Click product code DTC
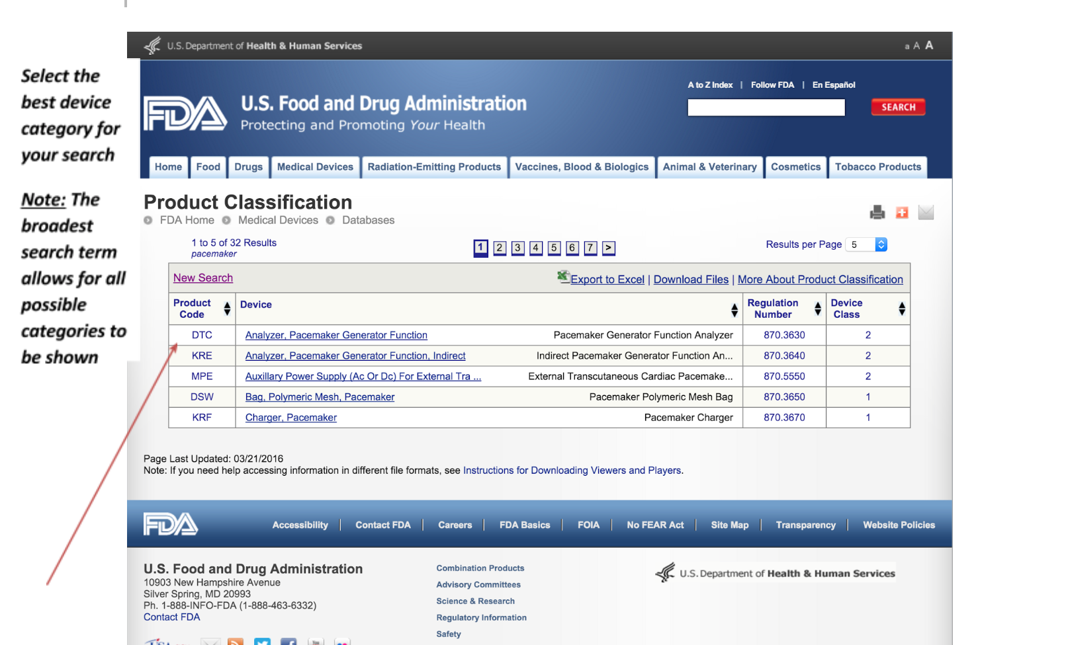The image size is (1068, 645). (x=202, y=335)
